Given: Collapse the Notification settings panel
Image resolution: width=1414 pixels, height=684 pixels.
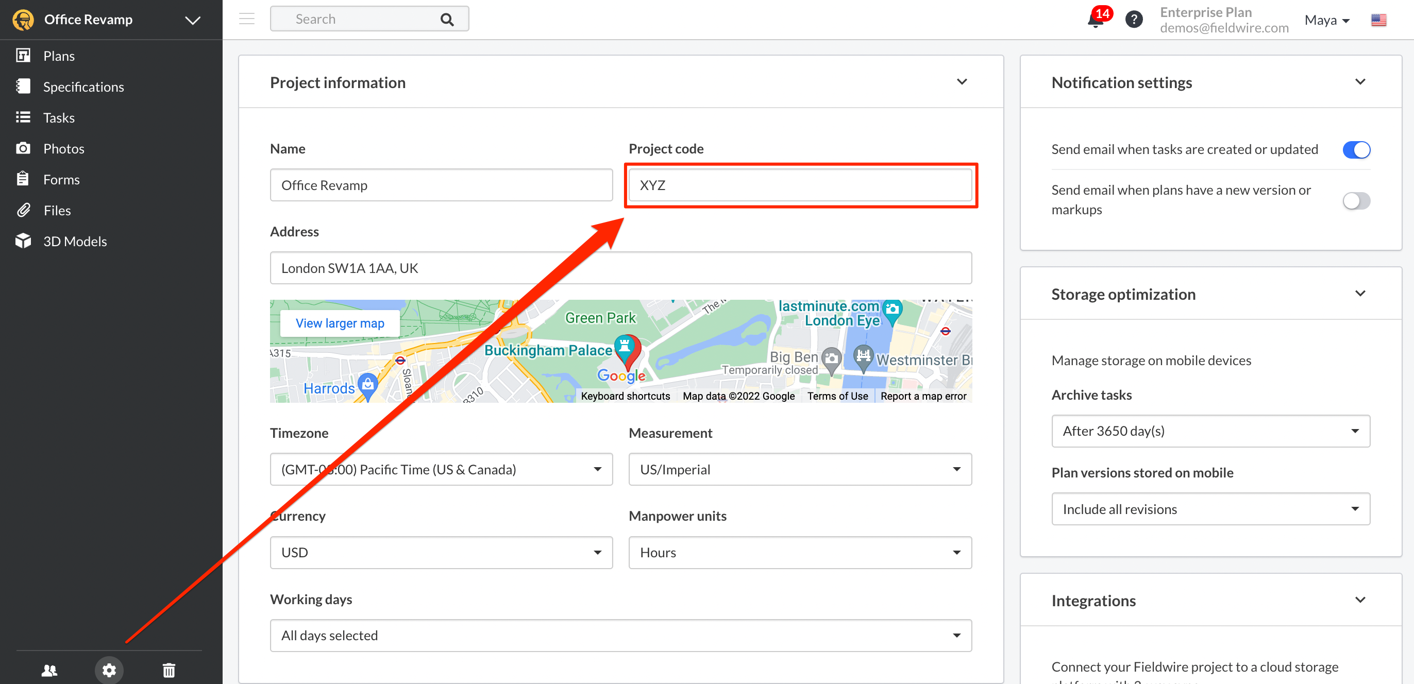Looking at the screenshot, I should 1360,82.
